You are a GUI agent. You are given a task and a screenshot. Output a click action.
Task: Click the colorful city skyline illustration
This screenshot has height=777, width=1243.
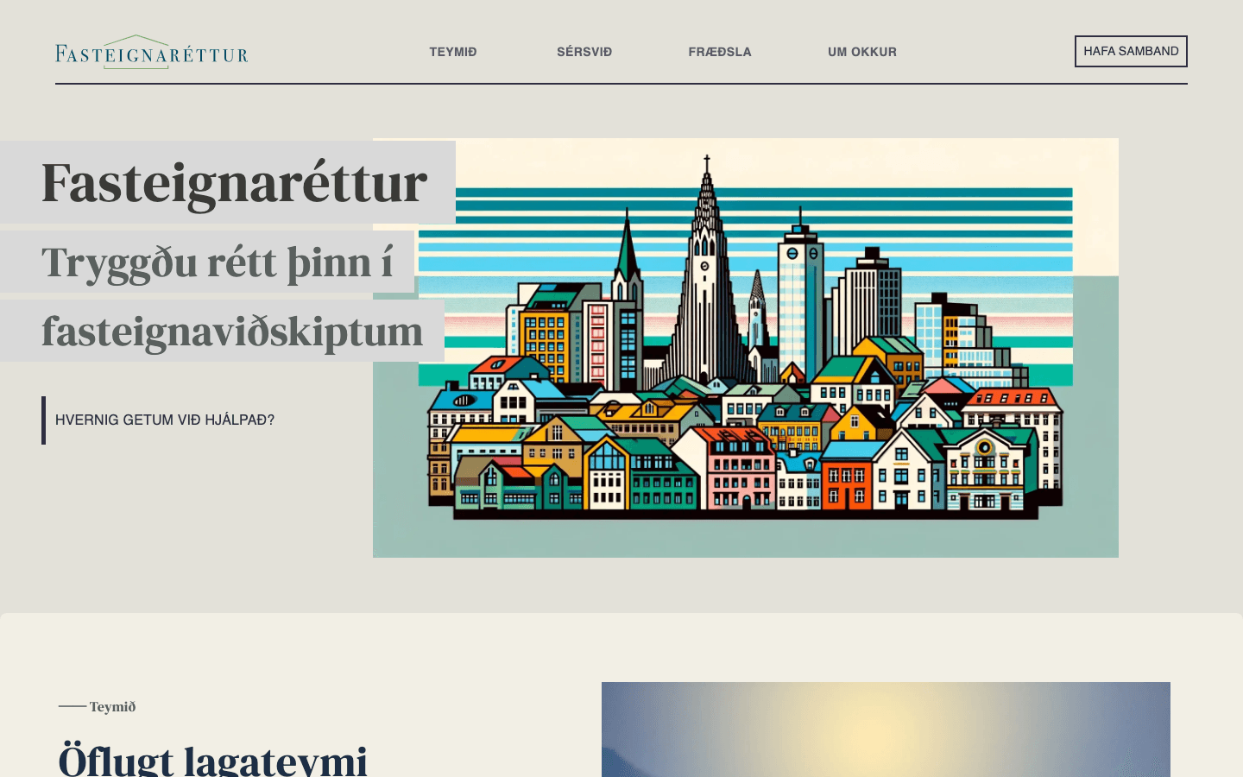coord(746,348)
